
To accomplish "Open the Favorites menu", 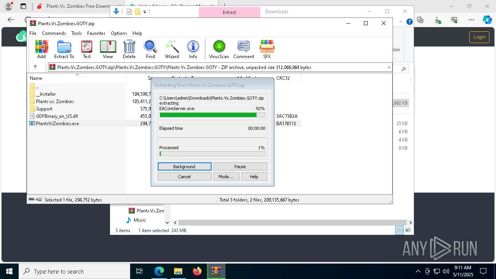I will coord(96,33).
